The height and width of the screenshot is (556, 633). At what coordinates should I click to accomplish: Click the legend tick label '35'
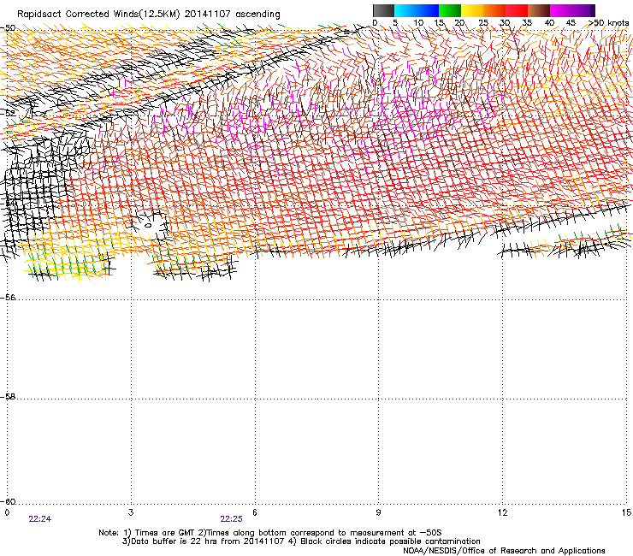point(527,23)
